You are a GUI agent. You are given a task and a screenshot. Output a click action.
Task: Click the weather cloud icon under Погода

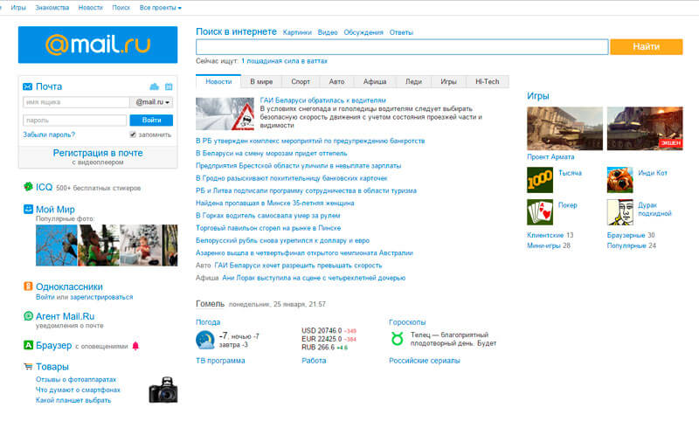(x=205, y=340)
